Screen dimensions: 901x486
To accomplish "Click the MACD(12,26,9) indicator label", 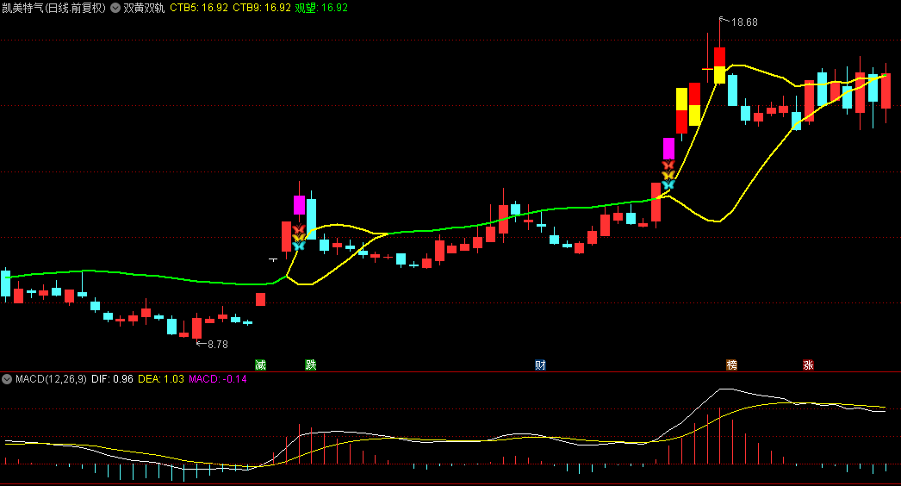I will (x=51, y=379).
